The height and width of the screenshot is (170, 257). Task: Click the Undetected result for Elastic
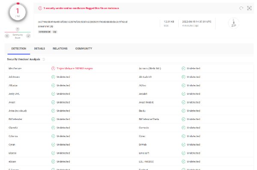click(63, 153)
